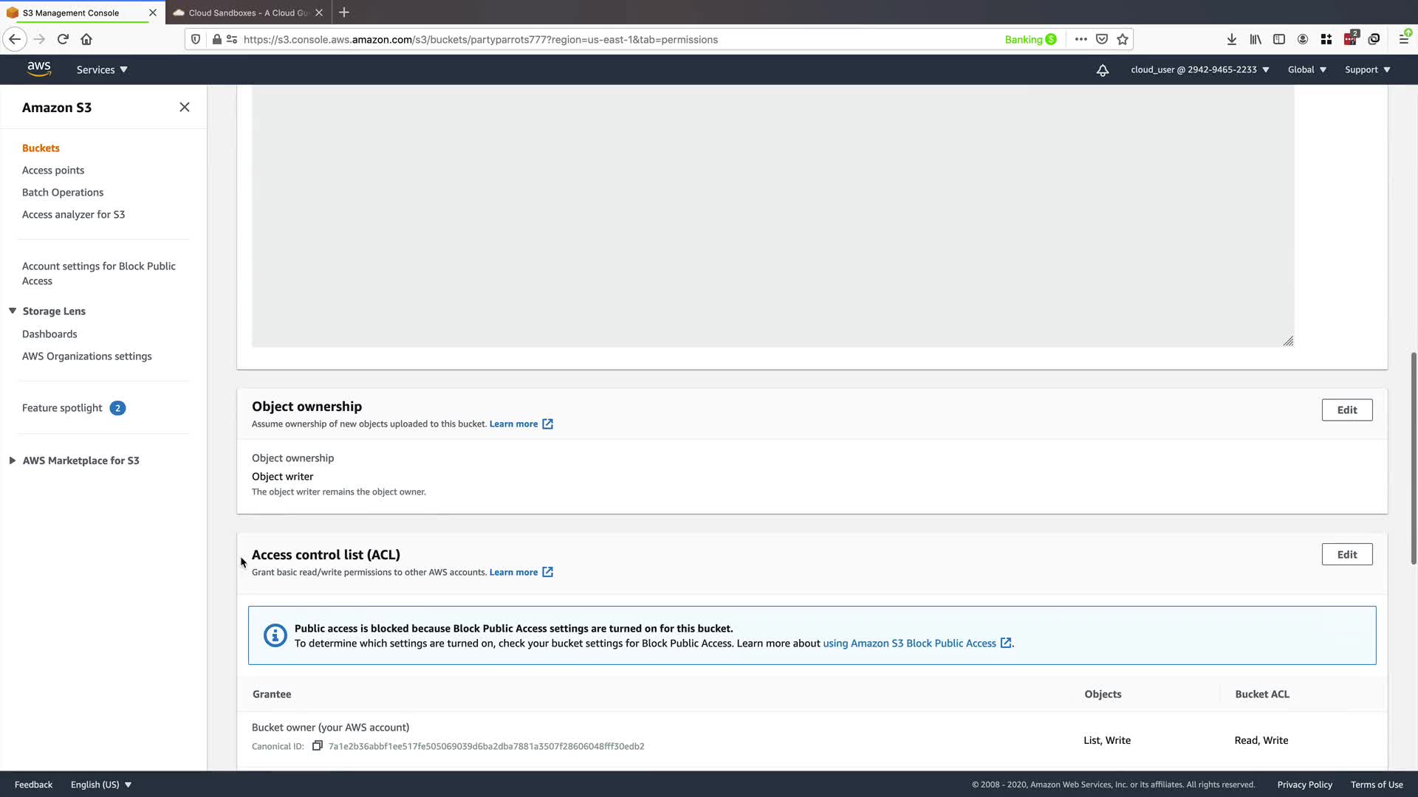Click the browser reload icon
The height and width of the screenshot is (797, 1418).
(x=63, y=39)
